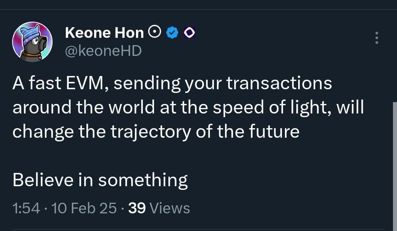Image resolution: width=397 pixels, height=231 pixels.
Task: Click the purple affiliation badge beside the name
Action: [x=189, y=33]
